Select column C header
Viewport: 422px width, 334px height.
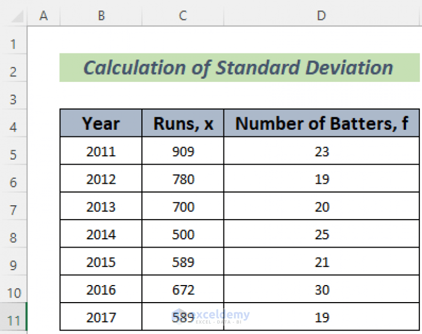point(183,15)
